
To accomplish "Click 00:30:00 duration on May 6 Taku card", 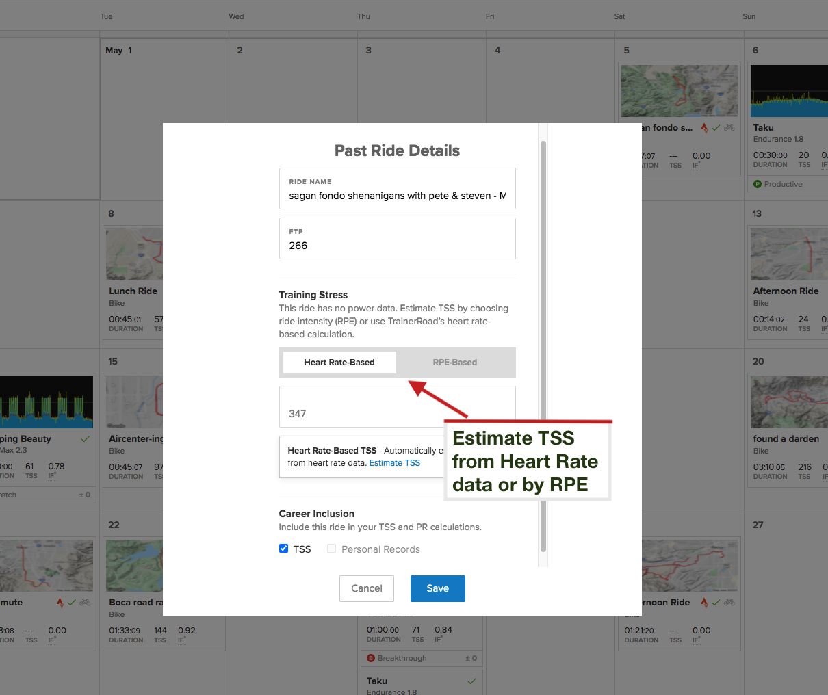I will point(771,155).
